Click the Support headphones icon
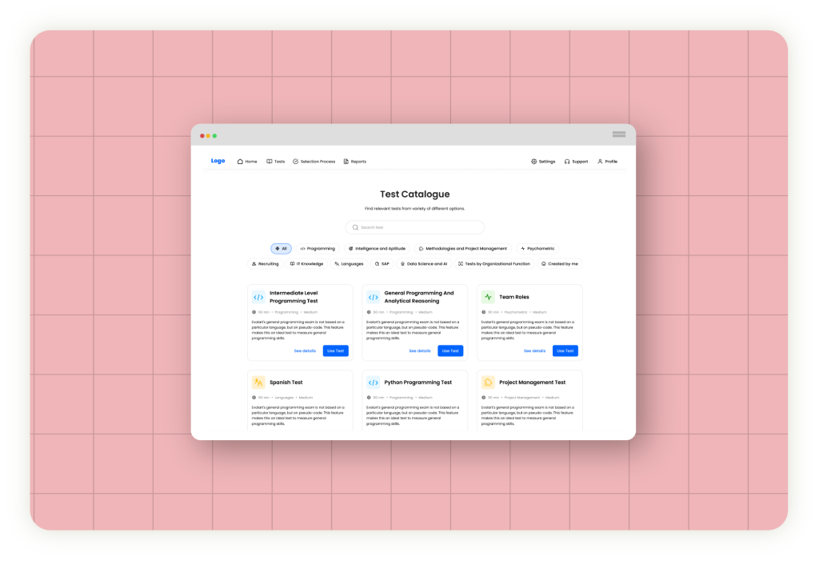The width and height of the screenshot is (819, 561). (567, 162)
